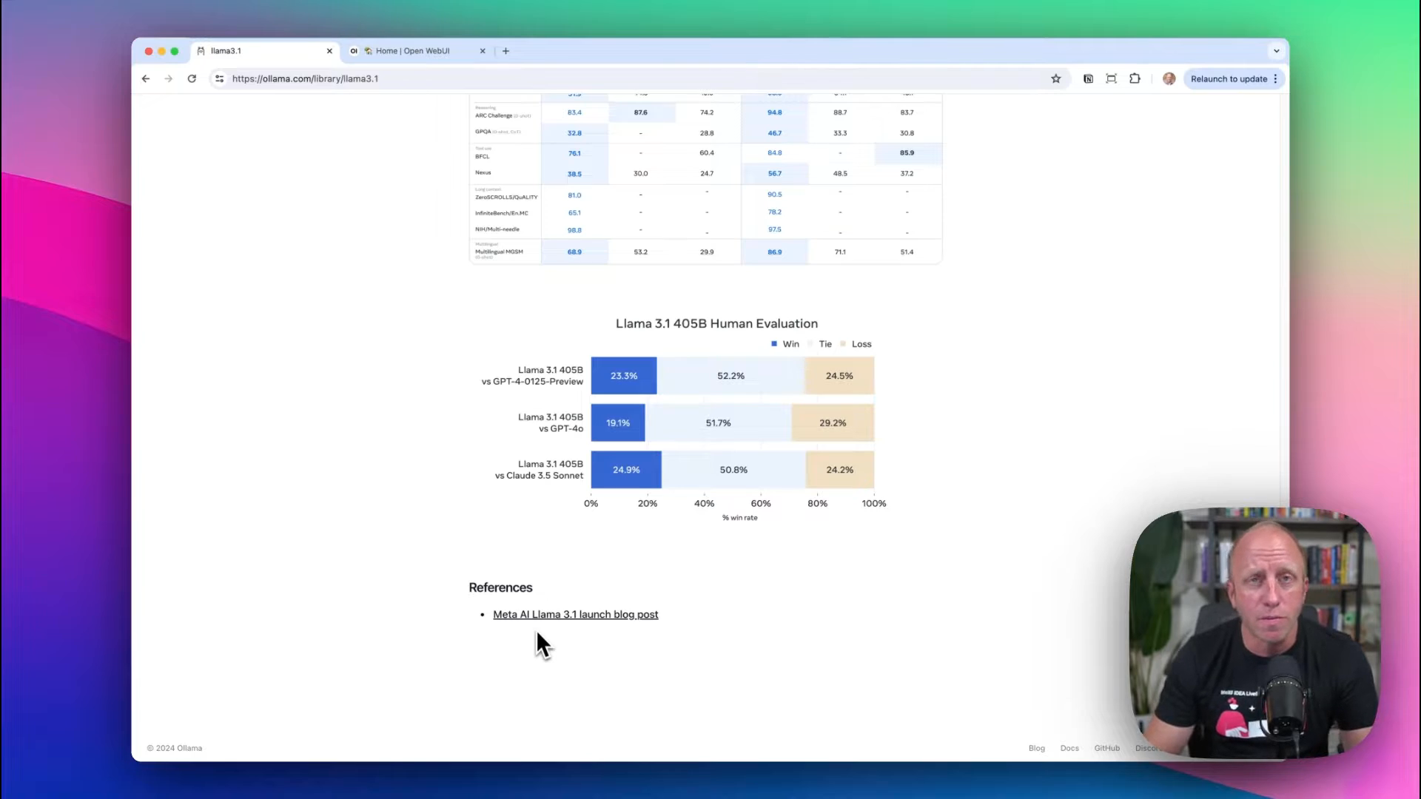Open Chrome's three-dot menu
1421x799 pixels.
tap(1275, 79)
